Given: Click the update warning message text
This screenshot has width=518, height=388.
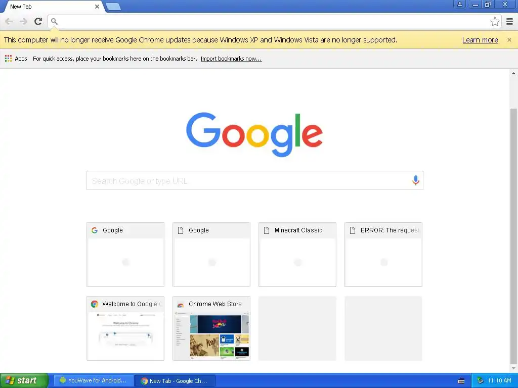Looking at the screenshot, I should pos(200,40).
